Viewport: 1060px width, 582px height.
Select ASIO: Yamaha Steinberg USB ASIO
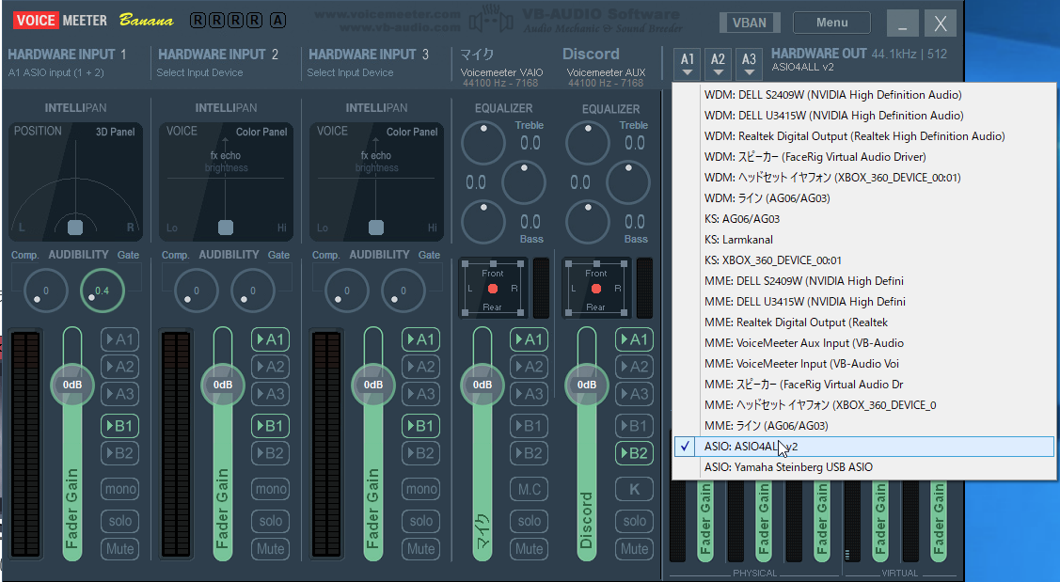[x=864, y=467]
